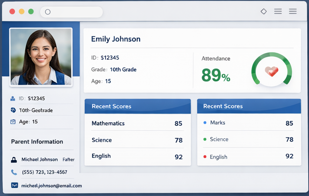Click the phone icon in Parent Information
Screen dimensions: 309x196
[14, 172]
